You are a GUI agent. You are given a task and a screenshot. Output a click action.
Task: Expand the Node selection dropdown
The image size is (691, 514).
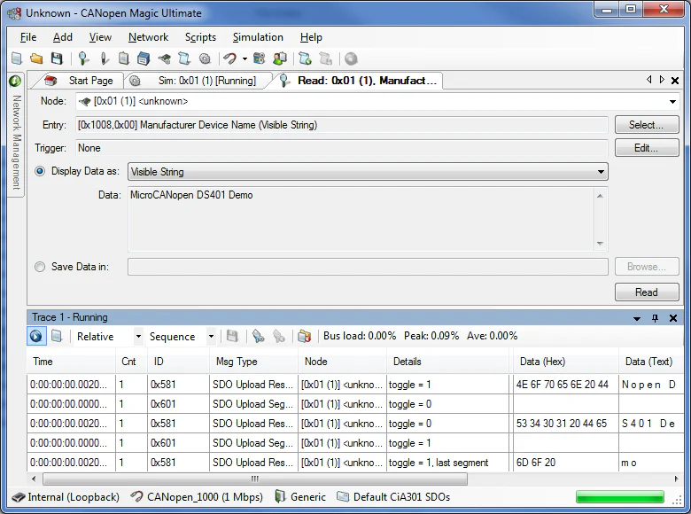tap(672, 101)
